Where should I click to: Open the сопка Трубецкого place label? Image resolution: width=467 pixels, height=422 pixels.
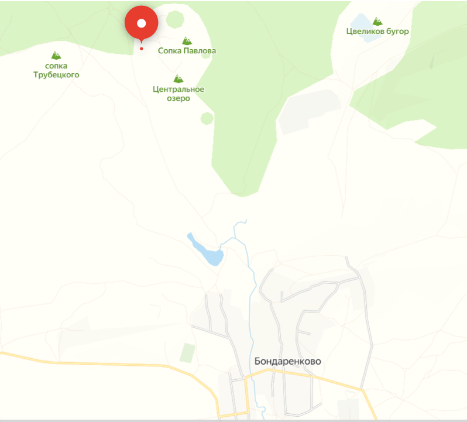56,70
